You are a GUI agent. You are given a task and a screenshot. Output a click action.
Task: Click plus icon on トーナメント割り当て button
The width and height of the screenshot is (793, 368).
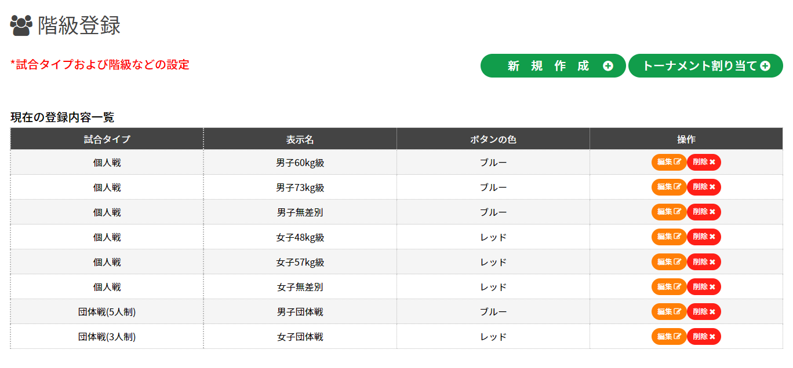click(x=765, y=66)
